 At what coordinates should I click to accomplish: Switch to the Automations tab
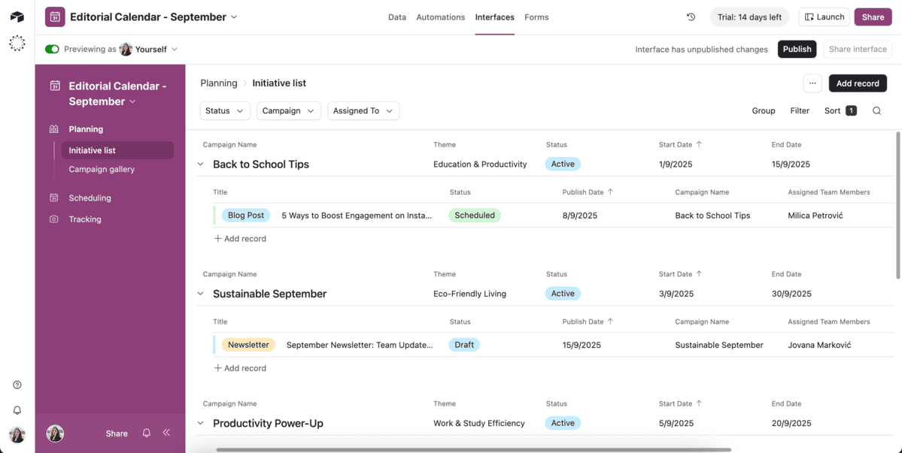click(x=440, y=17)
